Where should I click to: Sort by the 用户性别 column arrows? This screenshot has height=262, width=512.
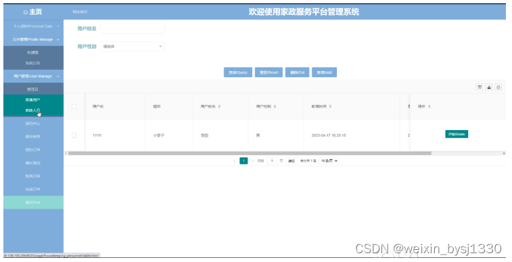[x=275, y=106]
